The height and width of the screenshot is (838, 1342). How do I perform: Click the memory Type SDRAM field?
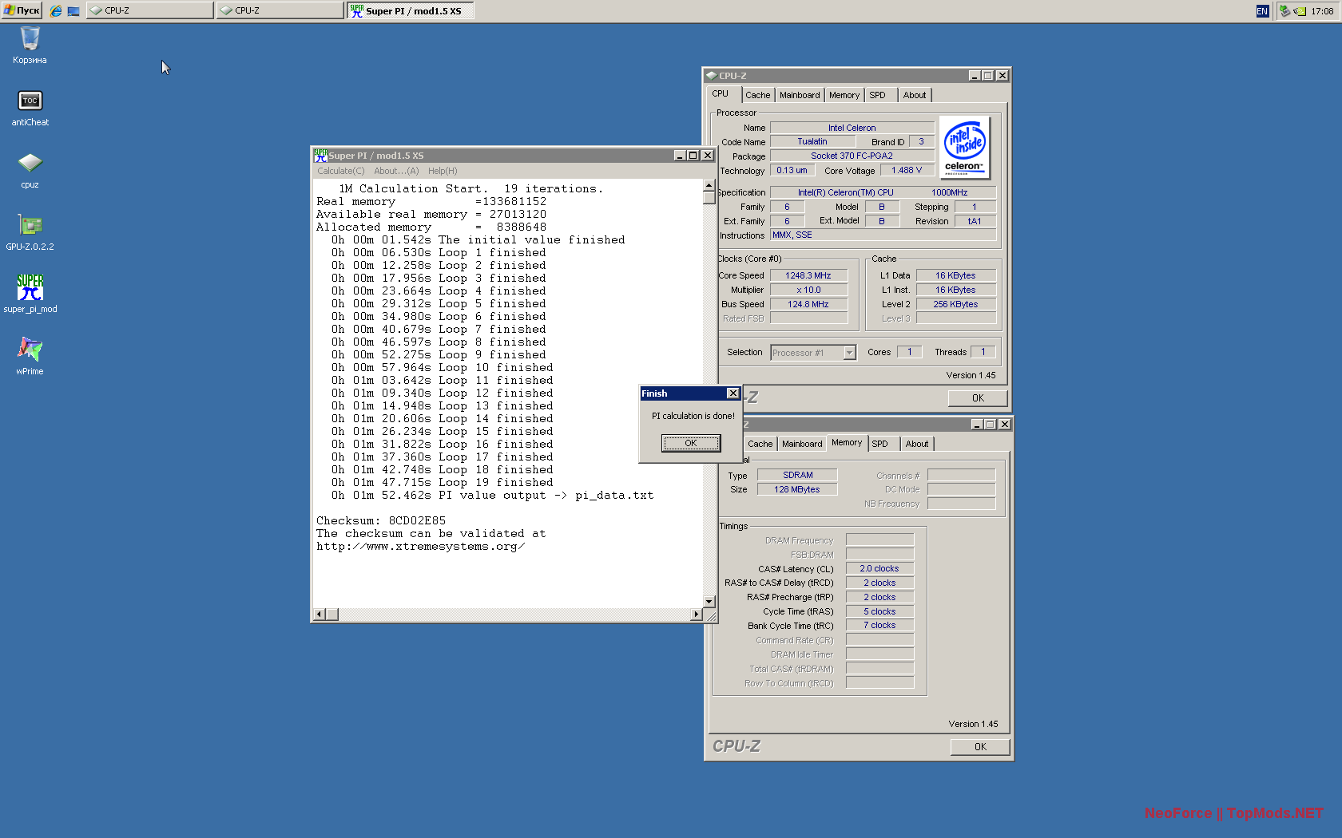point(797,475)
